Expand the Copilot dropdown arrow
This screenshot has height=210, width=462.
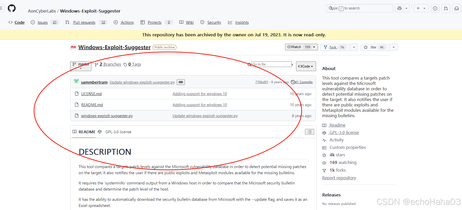(406, 8)
